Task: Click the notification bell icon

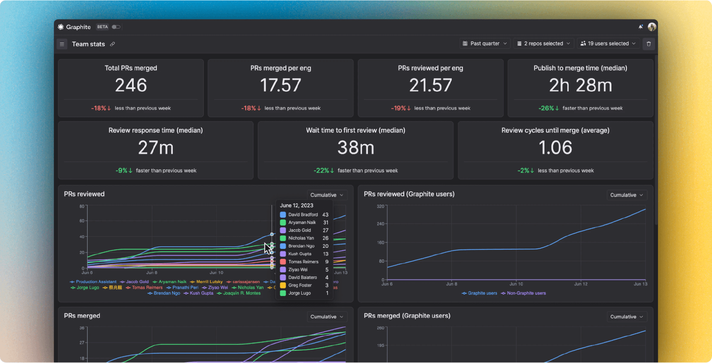Action: point(640,26)
